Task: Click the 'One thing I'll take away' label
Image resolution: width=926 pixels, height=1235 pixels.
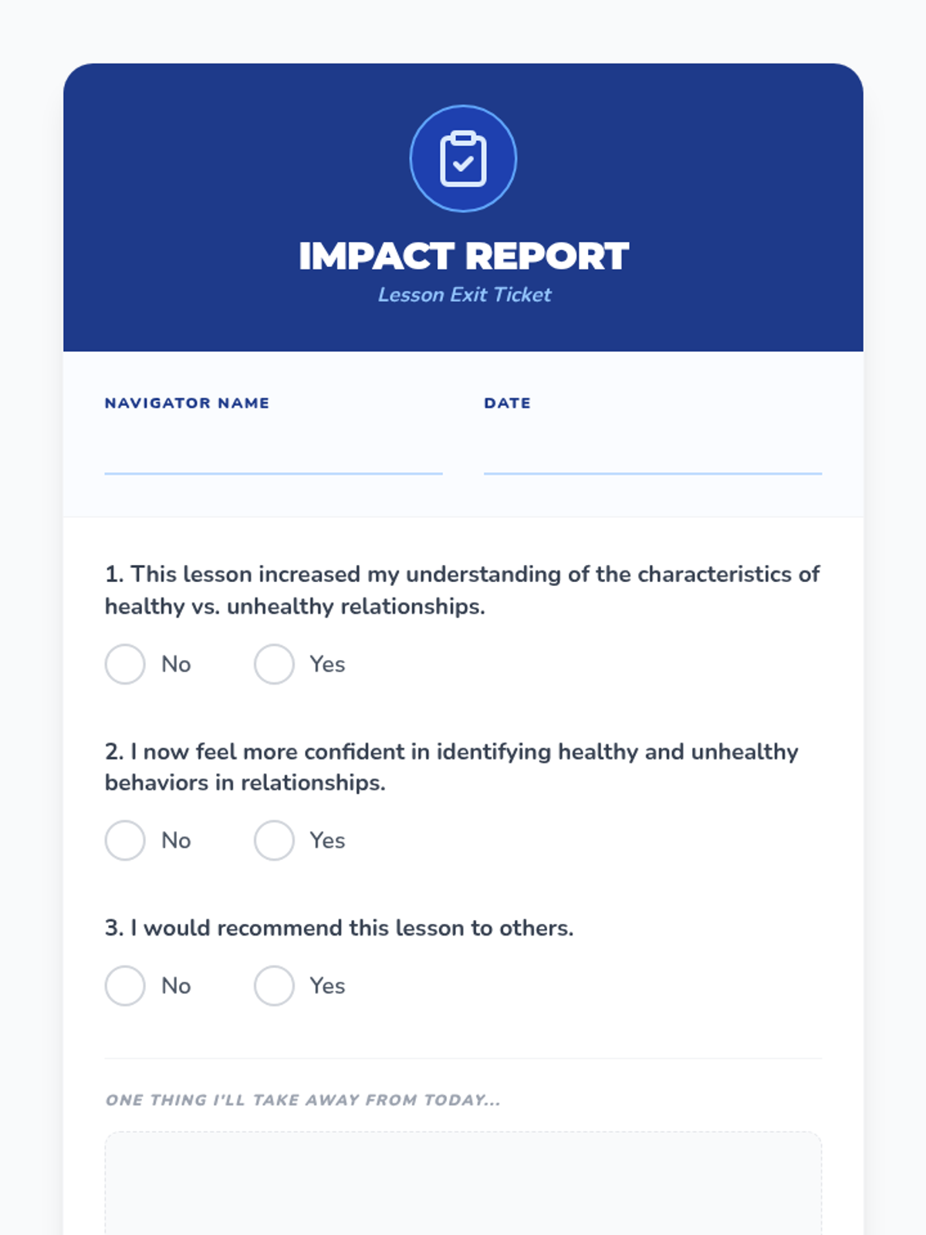Action: [302, 1100]
